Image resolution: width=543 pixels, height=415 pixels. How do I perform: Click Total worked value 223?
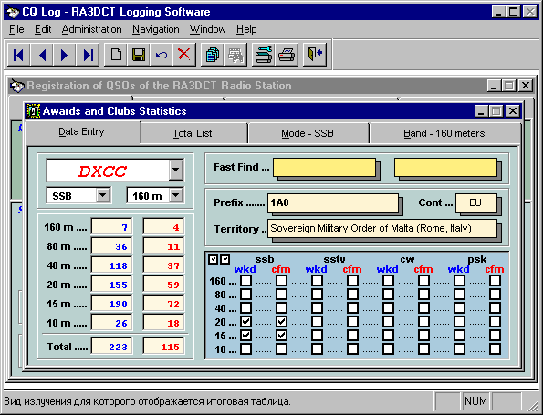[111, 347]
